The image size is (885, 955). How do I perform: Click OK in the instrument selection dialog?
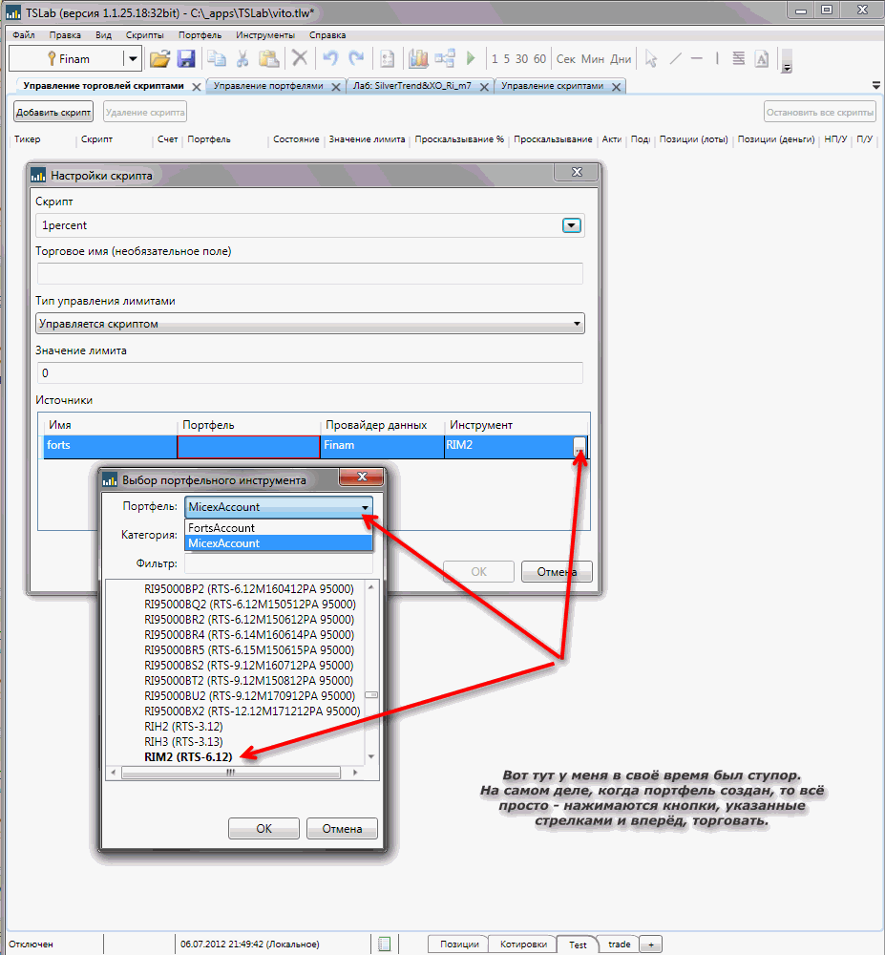click(263, 828)
